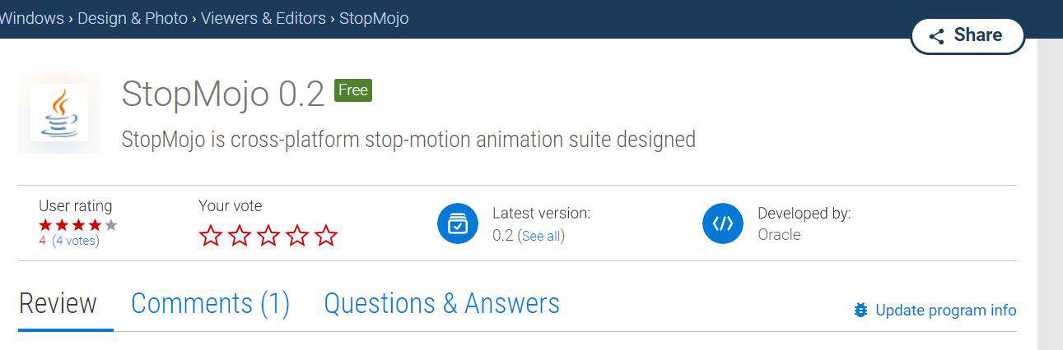The height and width of the screenshot is (350, 1063).
Task: Open the See all versions link
Action: coord(541,237)
